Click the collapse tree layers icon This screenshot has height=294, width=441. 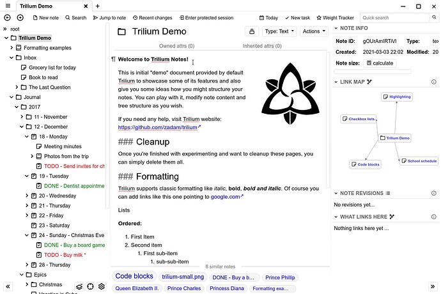pos(79,287)
